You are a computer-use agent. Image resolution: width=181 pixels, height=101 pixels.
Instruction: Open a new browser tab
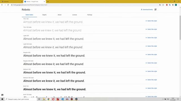[x=48, y=2]
